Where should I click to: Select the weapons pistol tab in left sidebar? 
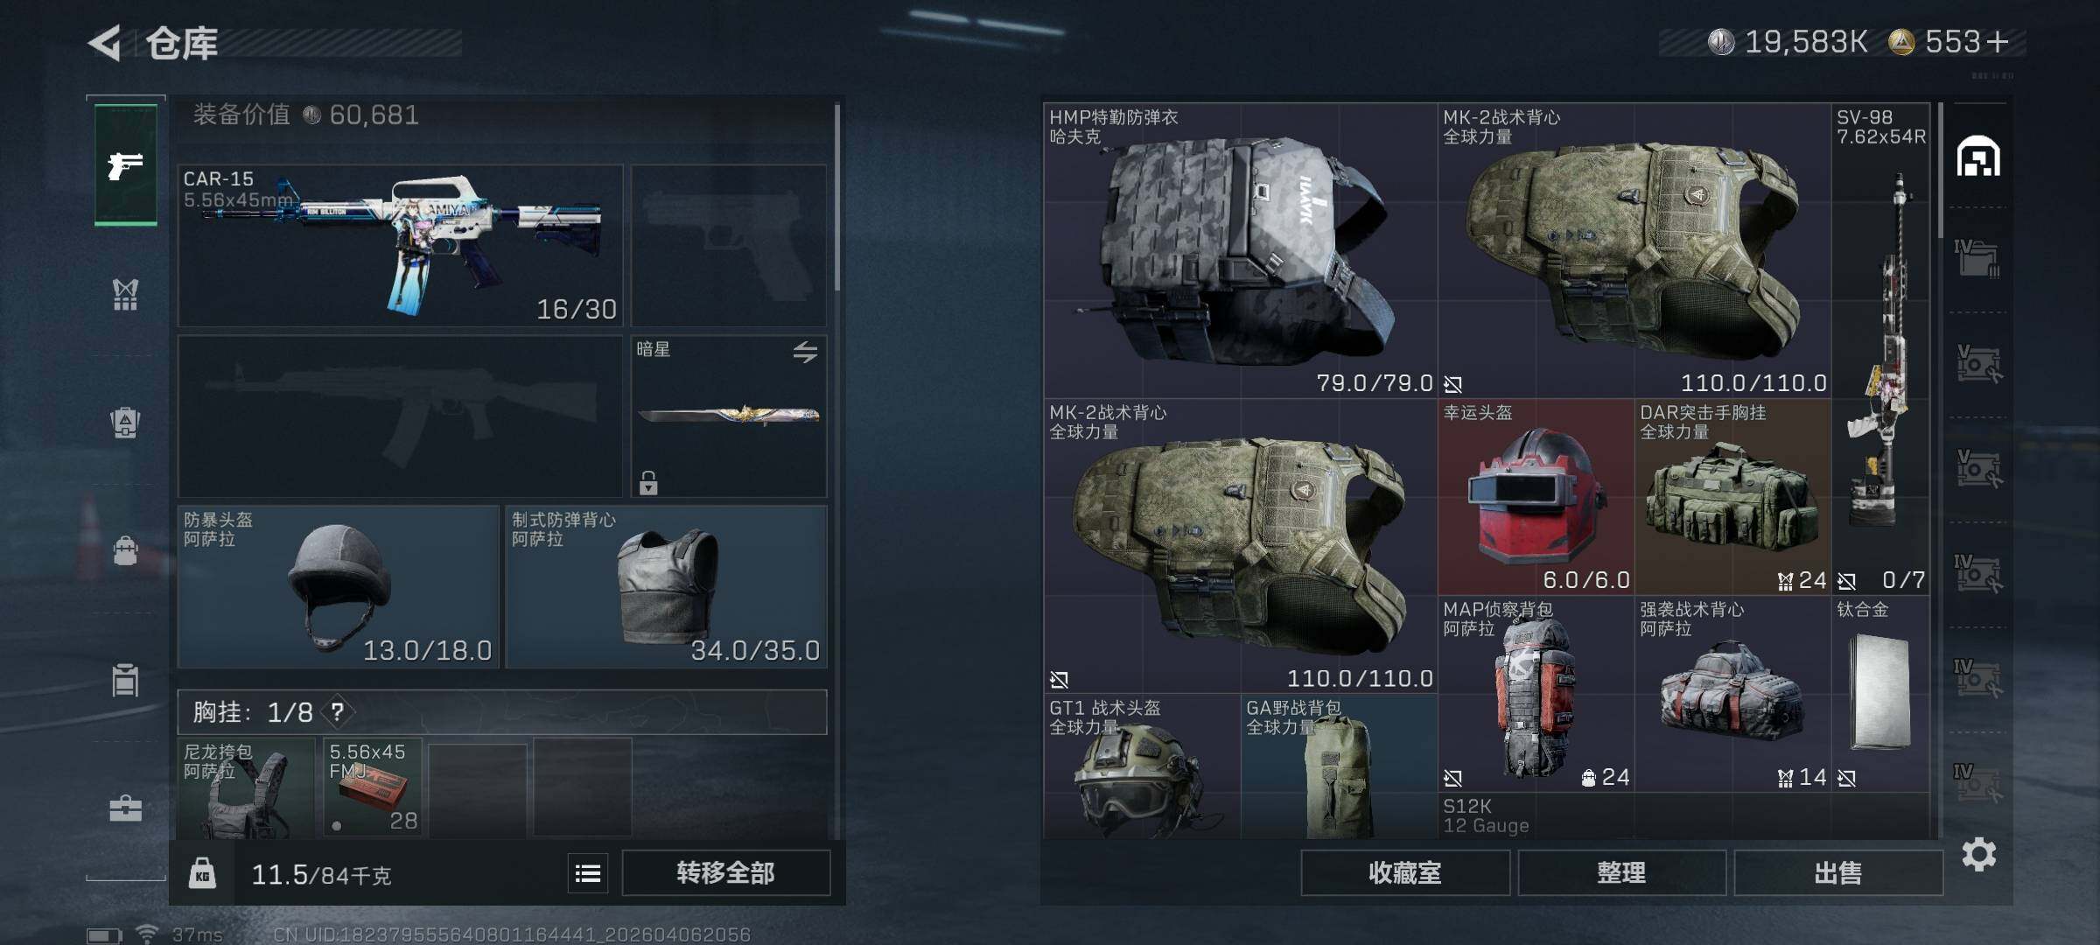[126, 164]
